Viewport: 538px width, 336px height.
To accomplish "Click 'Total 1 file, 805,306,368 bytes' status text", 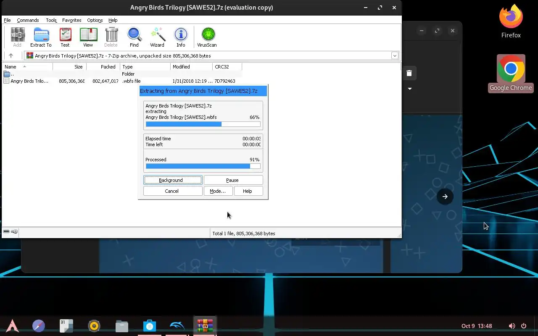I will (244, 234).
